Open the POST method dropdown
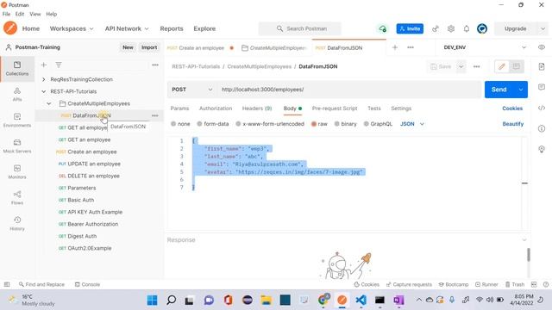The height and width of the screenshot is (310, 552). [191, 90]
